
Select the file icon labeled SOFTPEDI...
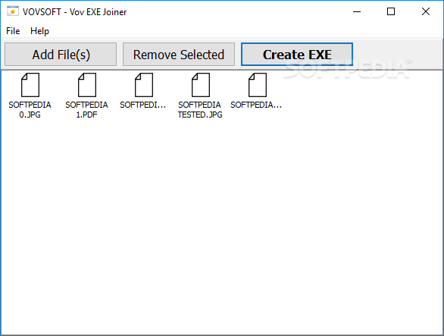144,85
